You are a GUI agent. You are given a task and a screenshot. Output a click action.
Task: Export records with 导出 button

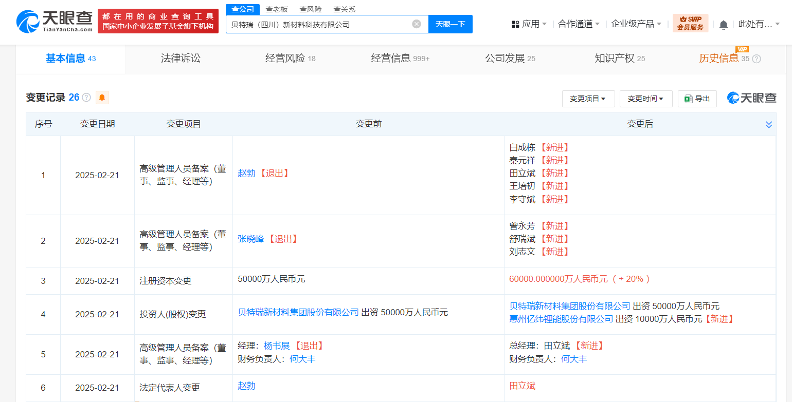697,99
